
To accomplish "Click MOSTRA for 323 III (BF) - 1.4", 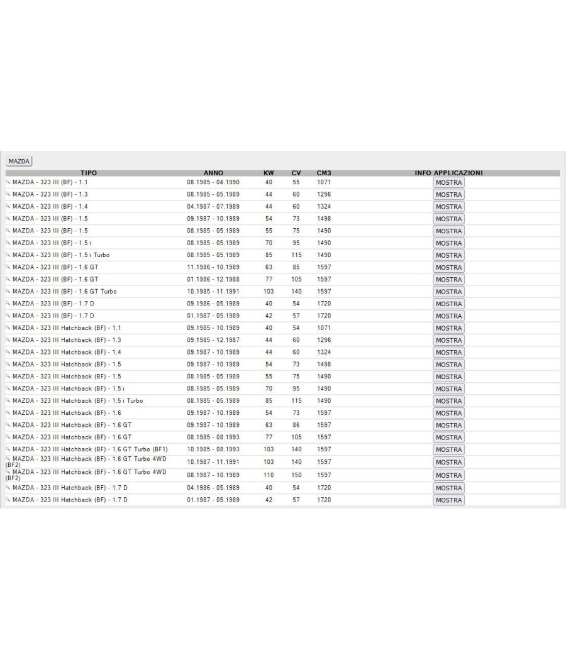I will click(x=448, y=207).
